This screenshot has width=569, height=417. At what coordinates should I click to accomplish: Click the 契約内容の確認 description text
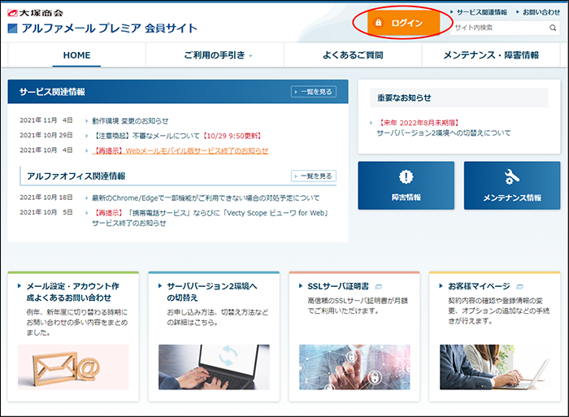tap(498, 311)
